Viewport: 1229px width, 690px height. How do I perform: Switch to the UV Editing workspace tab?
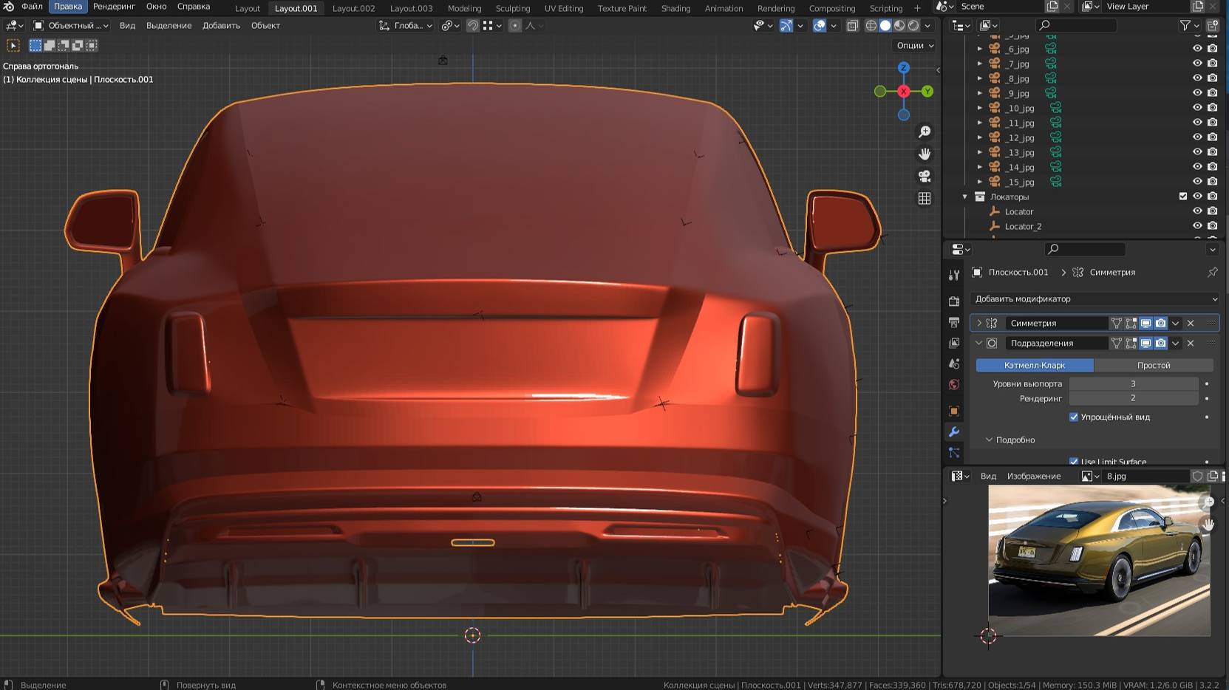pos(564,8)
